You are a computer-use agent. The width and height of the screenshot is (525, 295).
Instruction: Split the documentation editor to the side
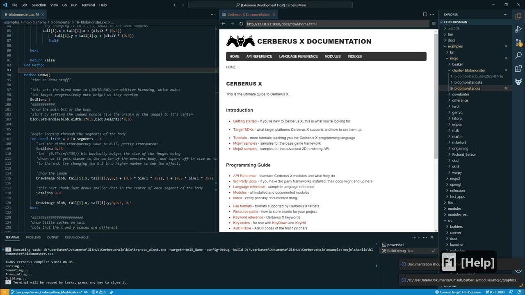425,14
